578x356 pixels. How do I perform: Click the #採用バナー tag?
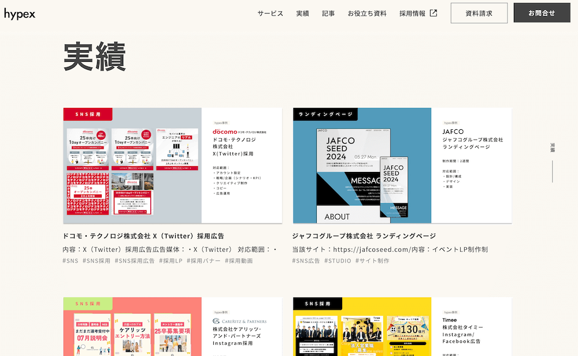(x=203, y=261)
